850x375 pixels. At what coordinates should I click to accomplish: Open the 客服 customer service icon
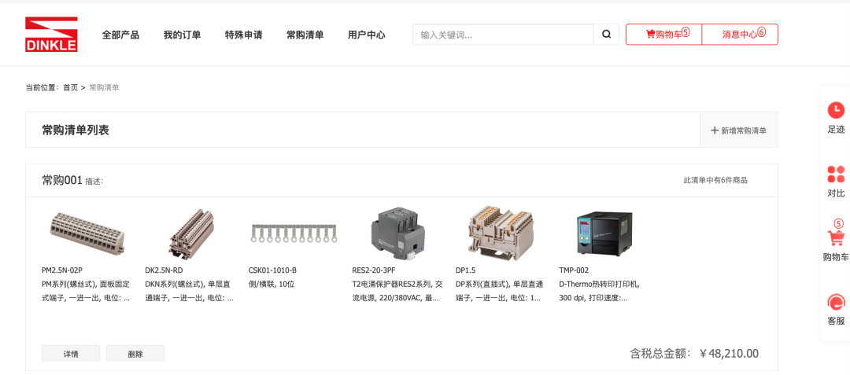(836, 302)
